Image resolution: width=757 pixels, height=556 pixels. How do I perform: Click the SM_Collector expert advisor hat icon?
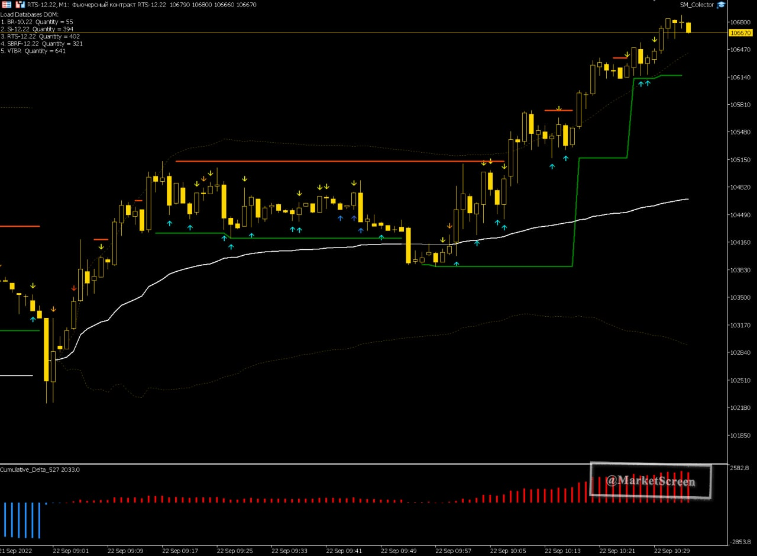(x=721, y=5)
